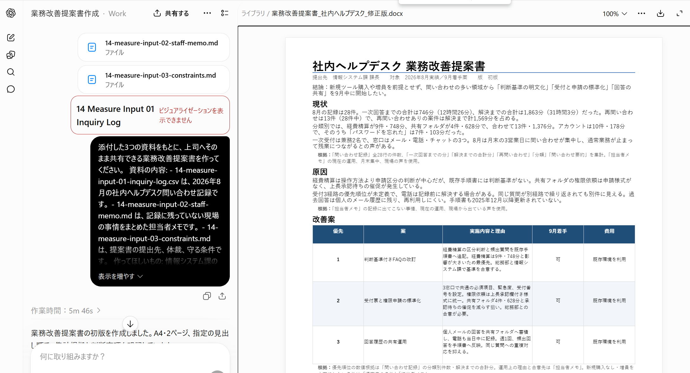Copy the user message

pos(207,296)
